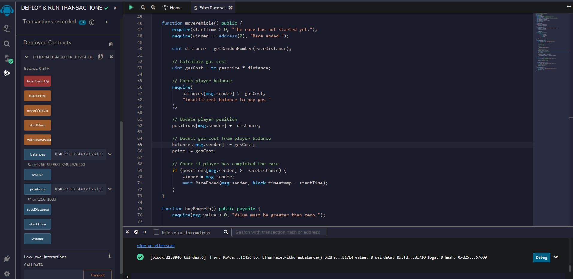
Task: Click the pending transactions counter 0
Action: (x=144, y=232)
